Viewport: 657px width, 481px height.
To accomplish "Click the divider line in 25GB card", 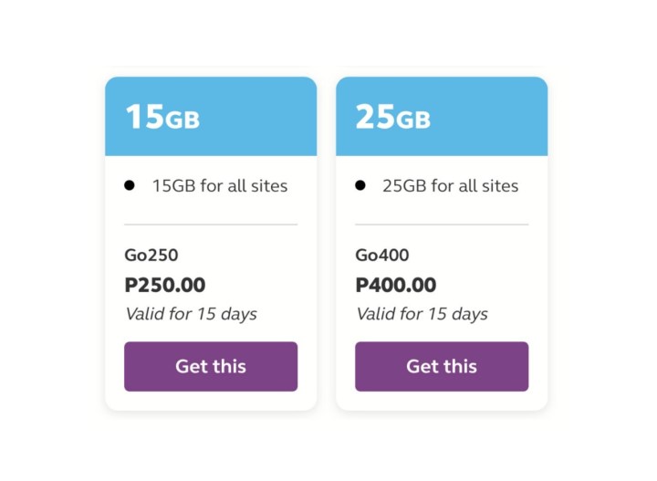I will tap(442, 225).
